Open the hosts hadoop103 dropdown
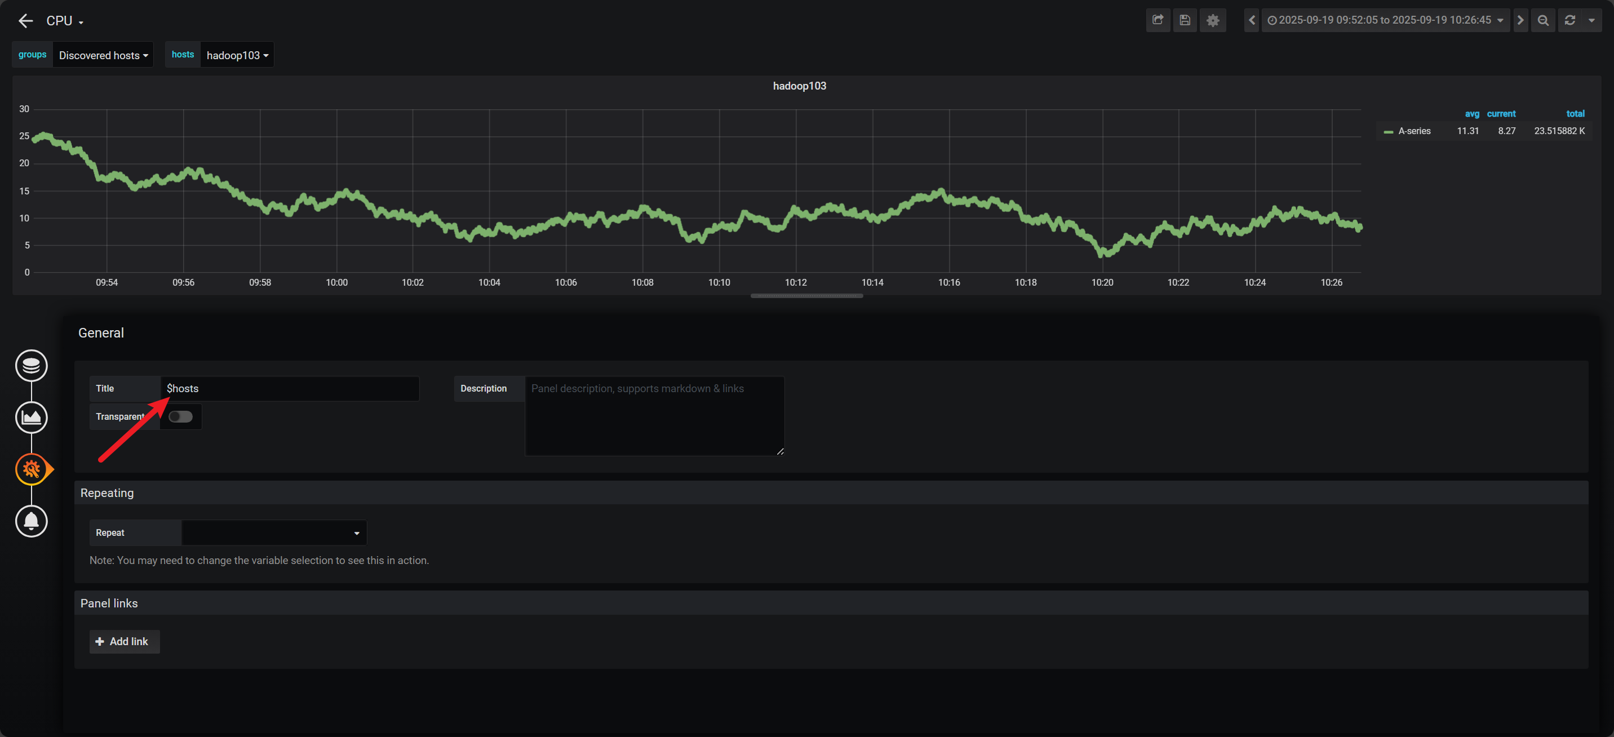Image resolution: width=1614 pixels, height=737 pixels. tap(237, 55)
